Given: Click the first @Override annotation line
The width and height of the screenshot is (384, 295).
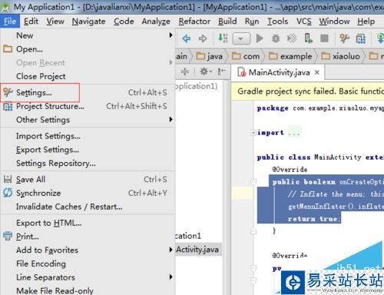Looking at the screenshot, I should 290,169.
